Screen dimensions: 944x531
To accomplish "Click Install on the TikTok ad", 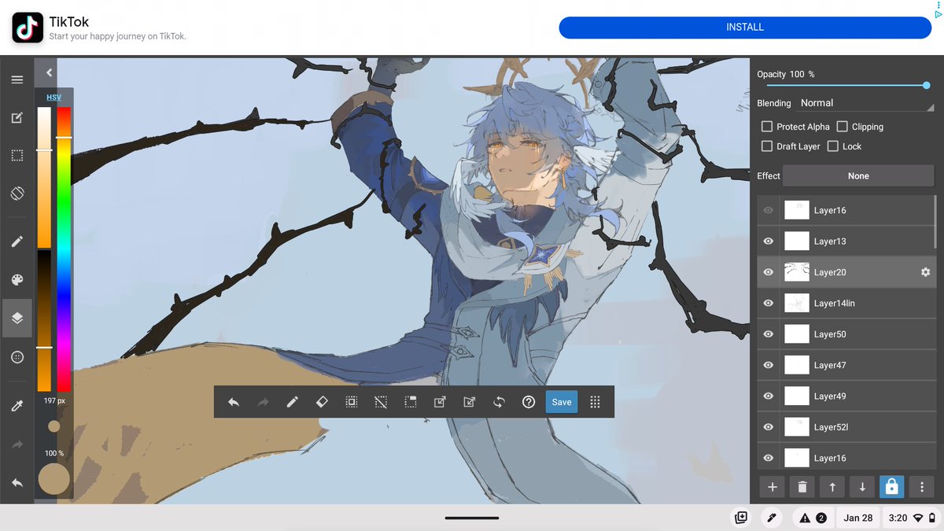I will (745, 27).
